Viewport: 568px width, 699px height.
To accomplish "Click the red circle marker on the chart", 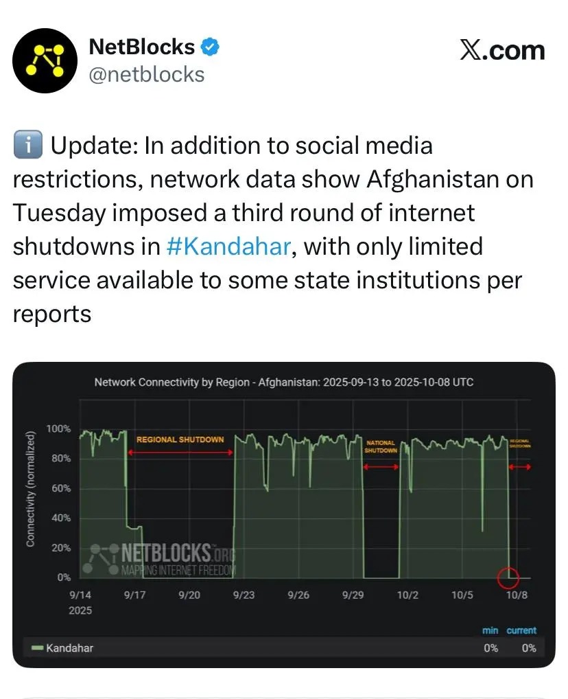I will point(508,577).
